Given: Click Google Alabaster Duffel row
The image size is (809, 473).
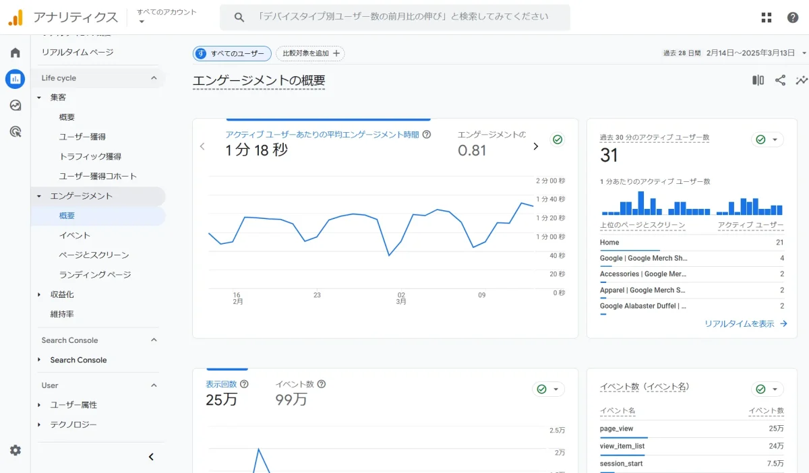Looking at the screenshot, I should [692, 306].
